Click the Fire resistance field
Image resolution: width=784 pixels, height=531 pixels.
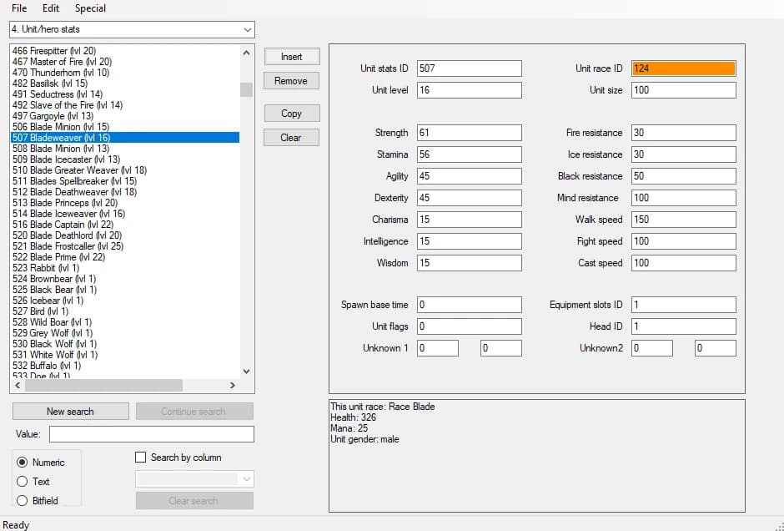pos(684,133)
